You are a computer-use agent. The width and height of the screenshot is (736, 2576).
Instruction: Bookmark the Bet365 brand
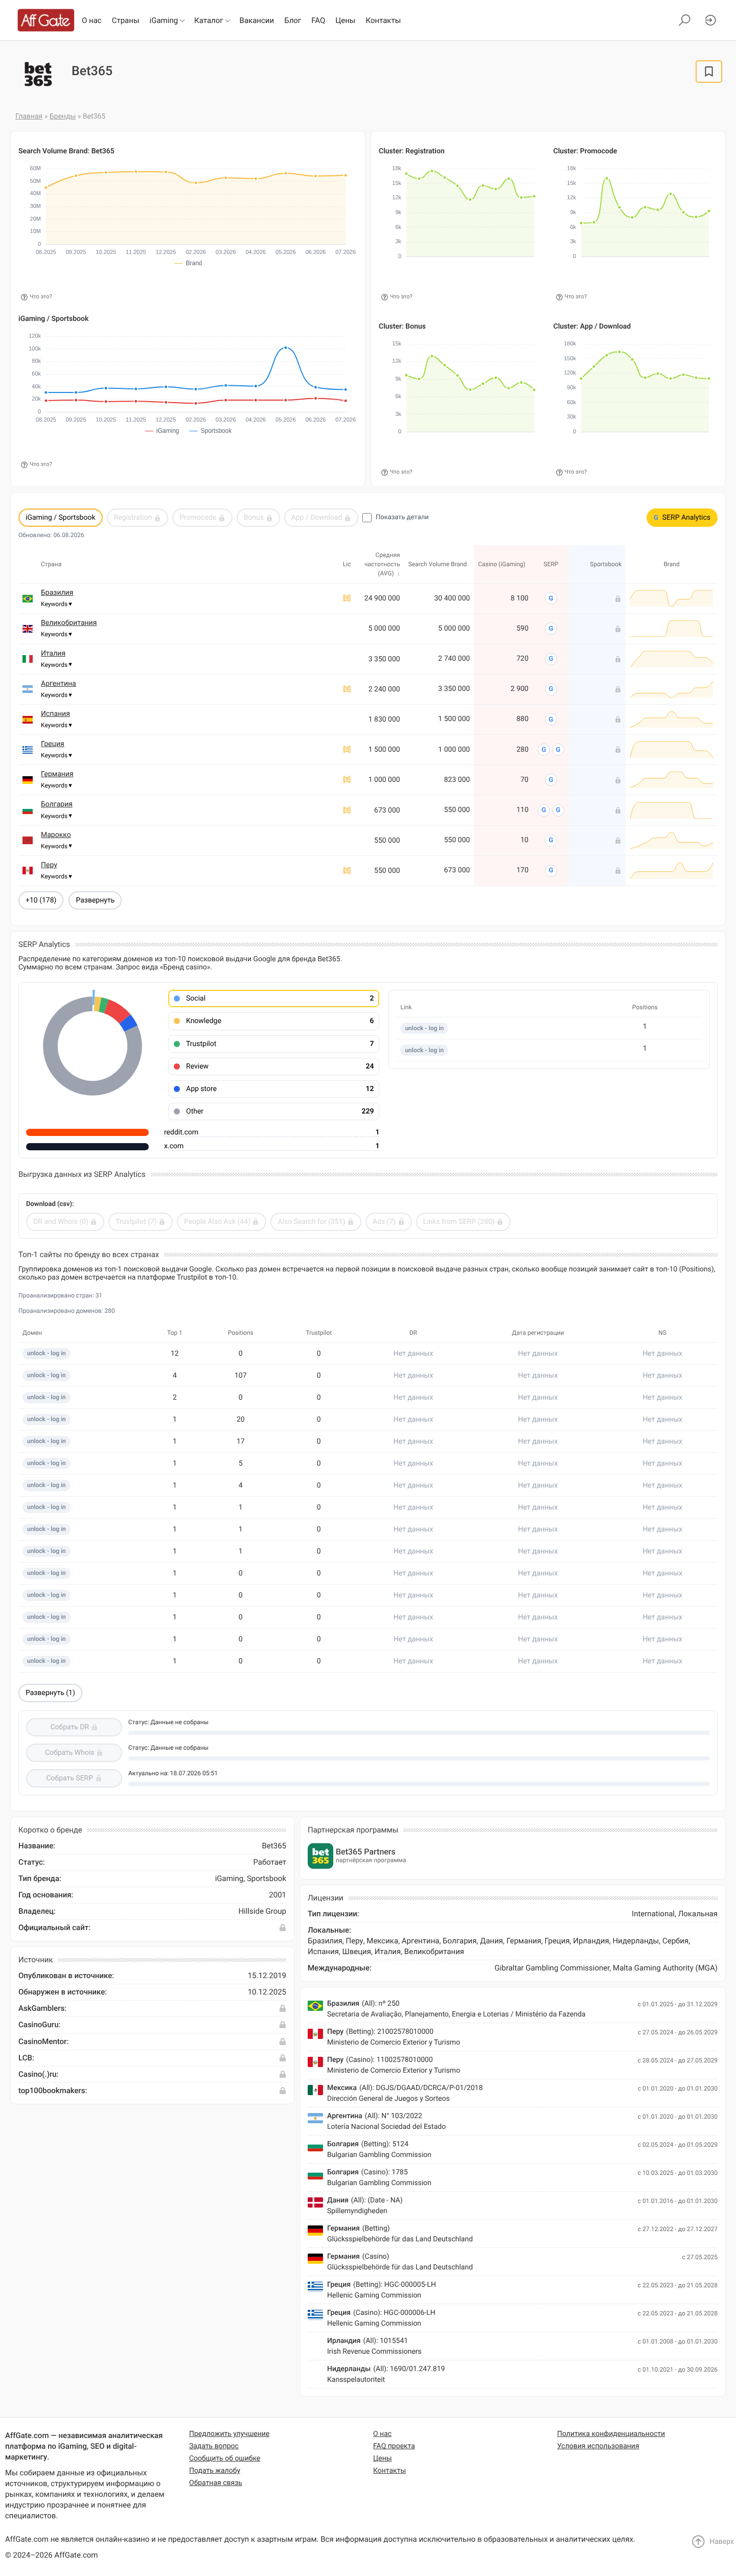708,71
